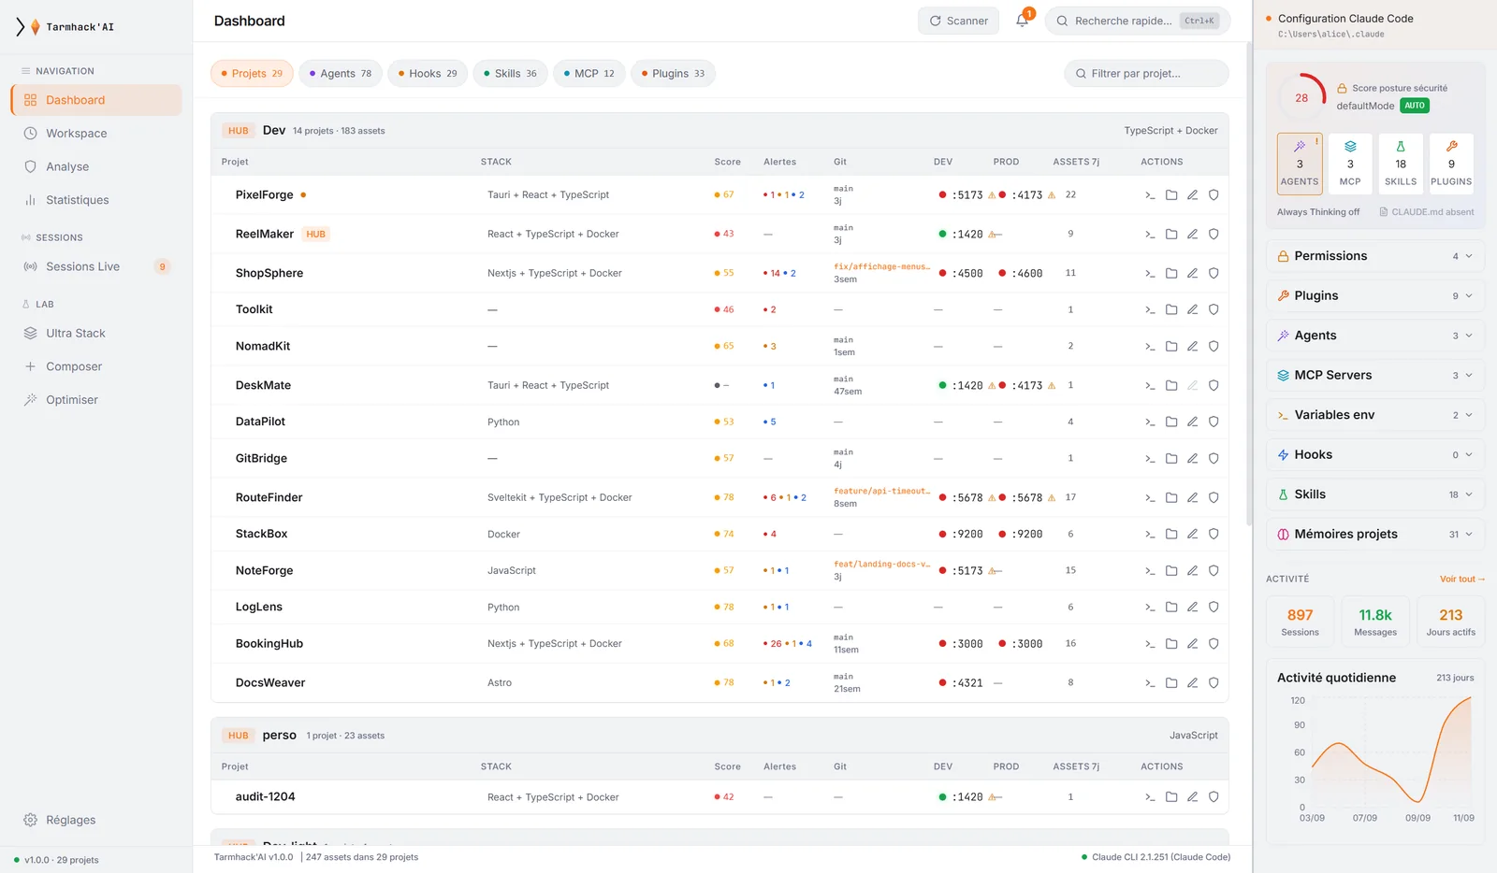
Task: Focus the Filtrer par projet field
Action: pos(1147,74)
